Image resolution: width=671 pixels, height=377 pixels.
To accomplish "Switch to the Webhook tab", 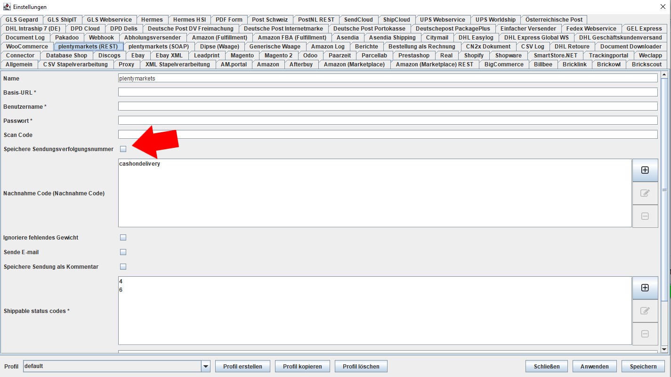I will click(x=101, y=38).
